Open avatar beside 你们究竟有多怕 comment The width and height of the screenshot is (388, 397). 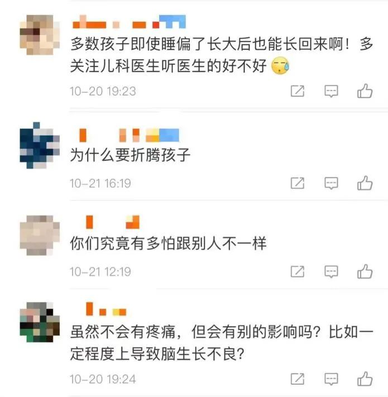click(x=40, y=235)
